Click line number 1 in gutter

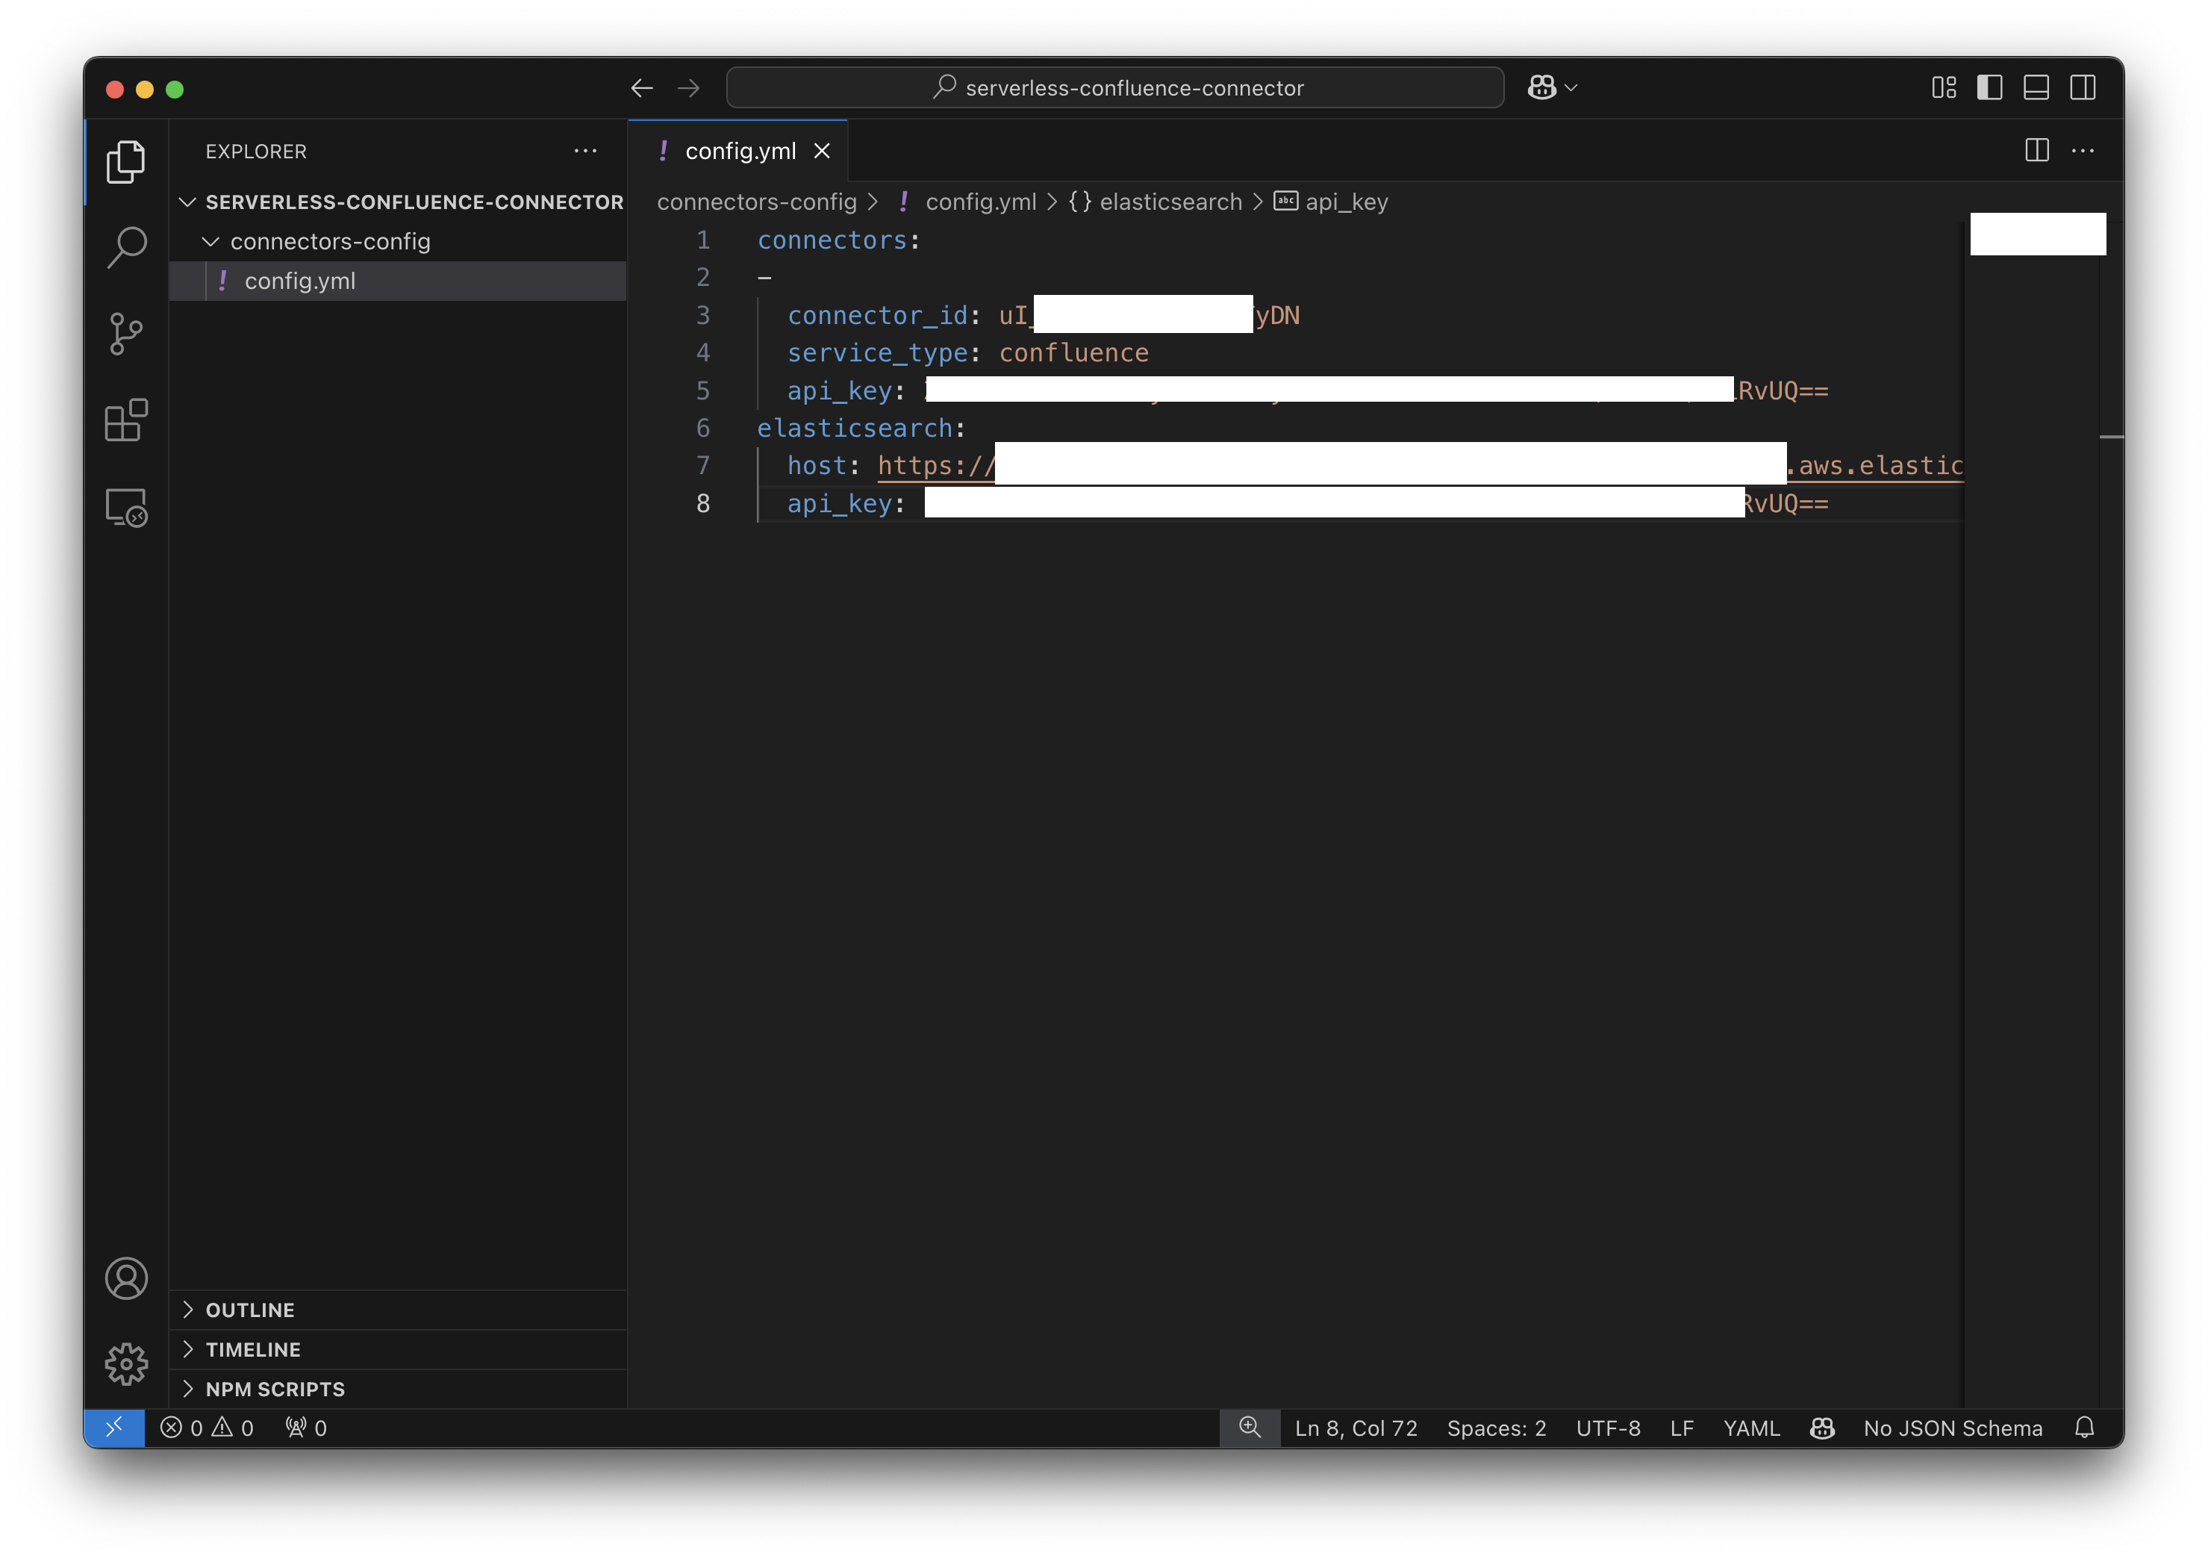[703, 240]
